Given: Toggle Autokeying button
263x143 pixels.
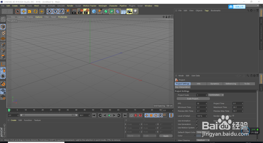Looking at the screenshot, I should tap(136, 115).
